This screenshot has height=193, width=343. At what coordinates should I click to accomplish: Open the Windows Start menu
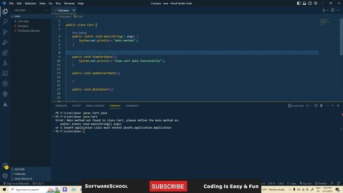pos(4,189)
